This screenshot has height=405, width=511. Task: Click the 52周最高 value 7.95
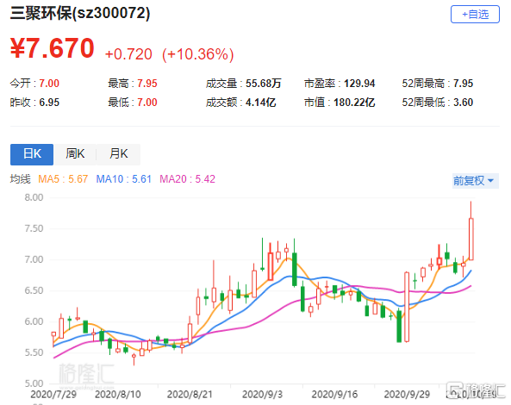(463, 84)
